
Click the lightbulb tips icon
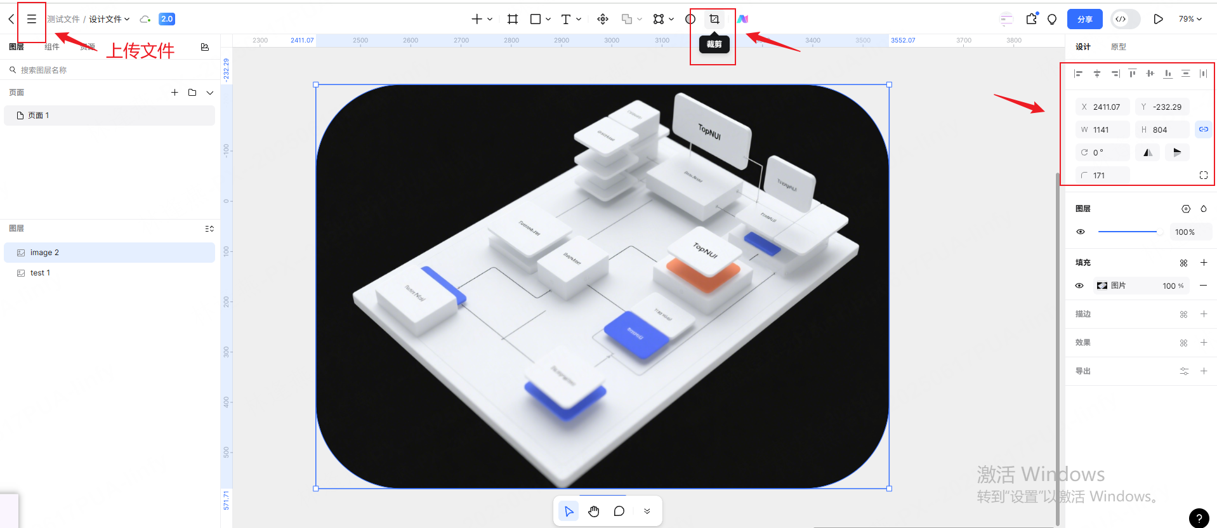1052,19
